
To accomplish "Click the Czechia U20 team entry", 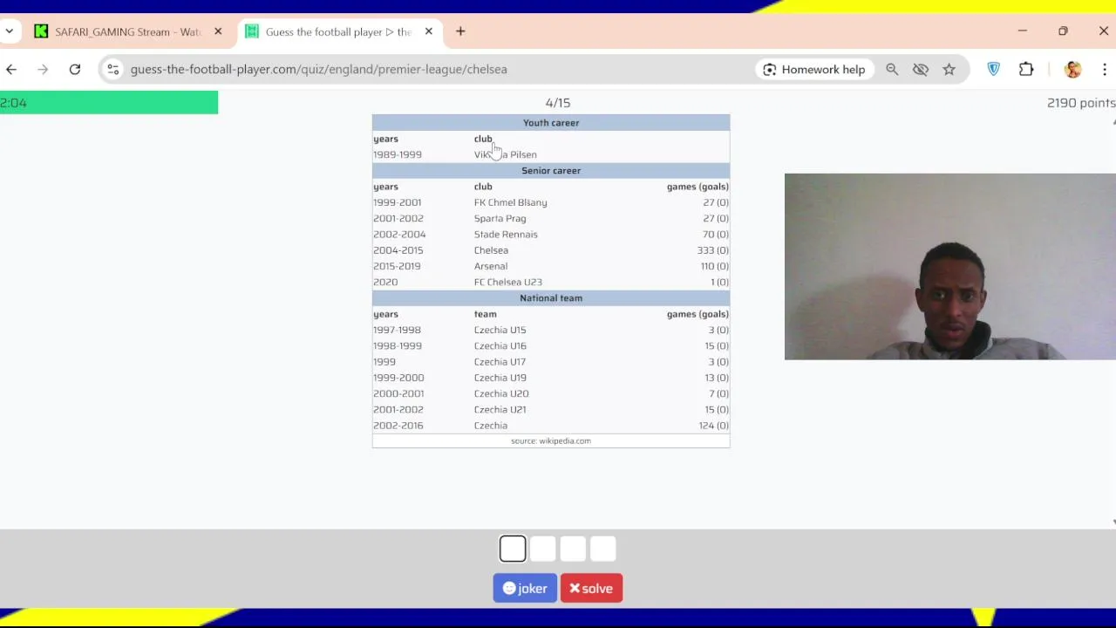I will point(501,393).
